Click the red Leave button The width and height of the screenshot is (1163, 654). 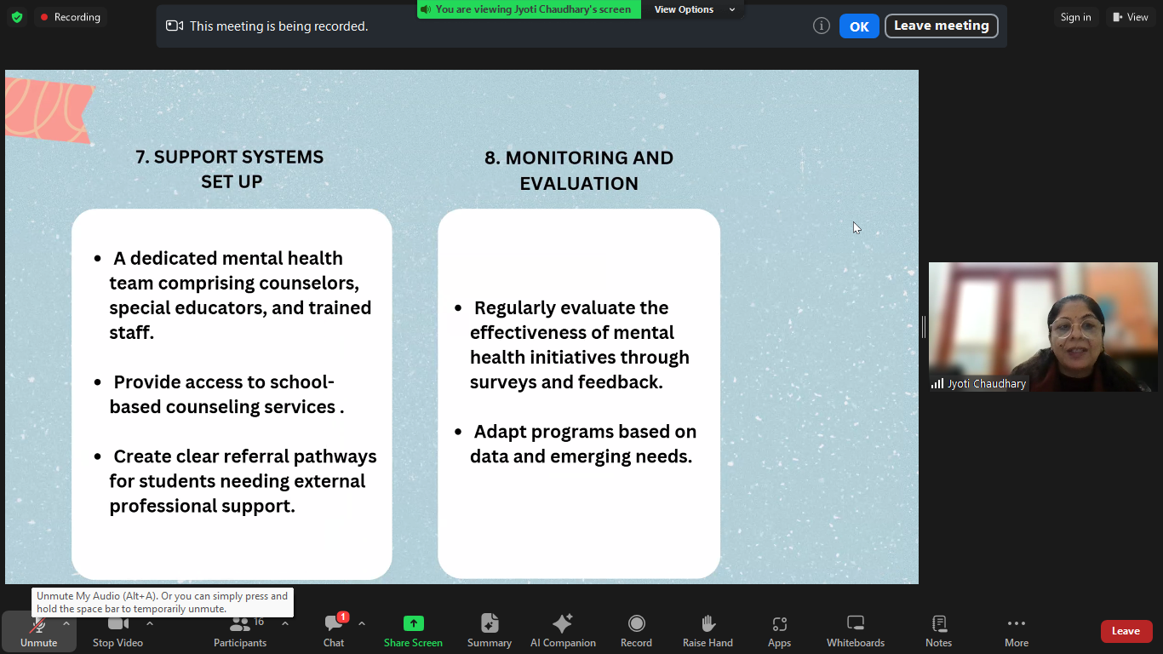pos(1126,631)
